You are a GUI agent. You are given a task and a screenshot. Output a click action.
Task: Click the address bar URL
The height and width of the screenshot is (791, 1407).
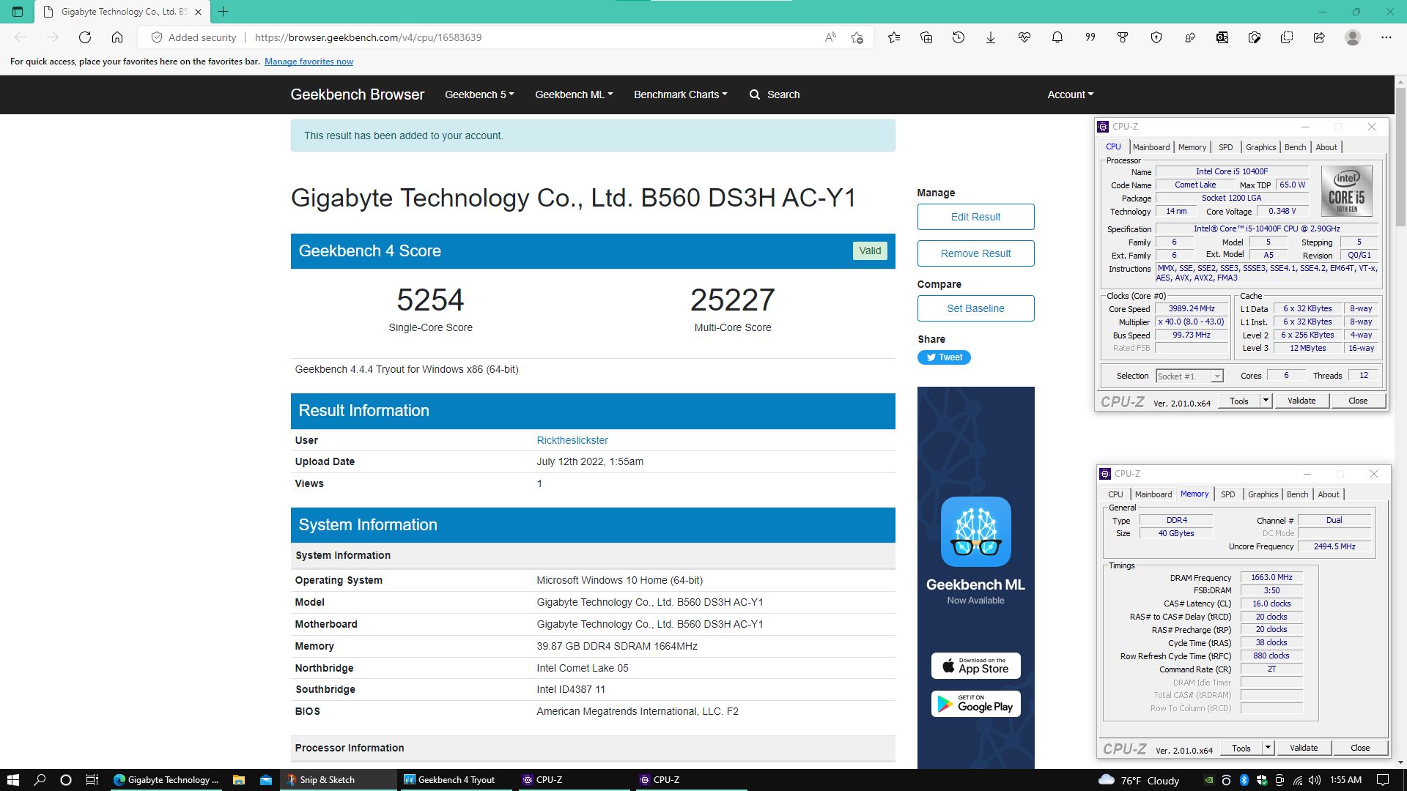coord(368,37)
